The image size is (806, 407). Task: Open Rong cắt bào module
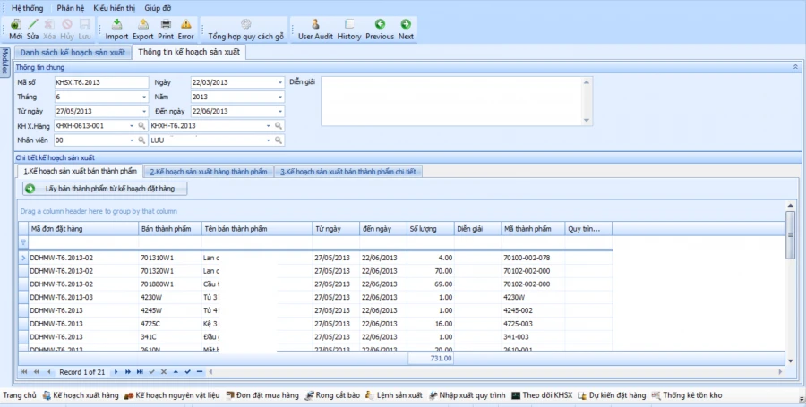pos(332,395)
